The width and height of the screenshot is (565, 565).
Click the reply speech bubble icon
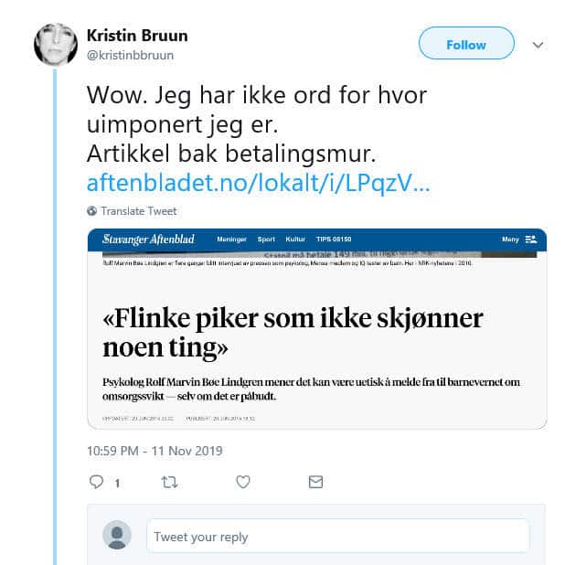96,482
